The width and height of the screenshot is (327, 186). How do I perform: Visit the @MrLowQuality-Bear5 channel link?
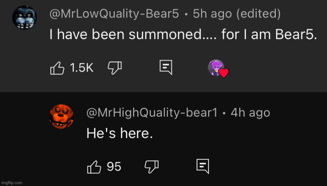pos(114,15)
